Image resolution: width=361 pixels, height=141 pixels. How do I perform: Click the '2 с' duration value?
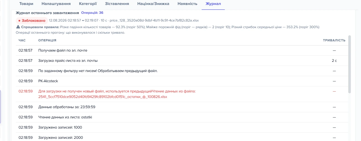334,61
